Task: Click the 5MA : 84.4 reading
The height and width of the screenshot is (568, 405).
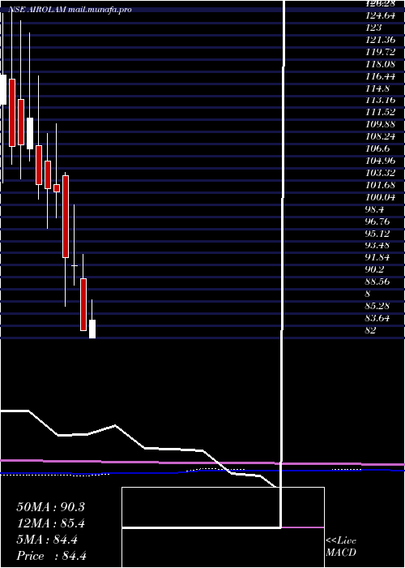Action: [47, 540]
